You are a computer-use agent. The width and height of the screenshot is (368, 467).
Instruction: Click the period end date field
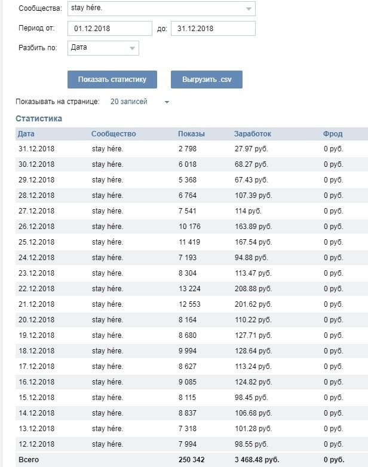pos(213,29)
